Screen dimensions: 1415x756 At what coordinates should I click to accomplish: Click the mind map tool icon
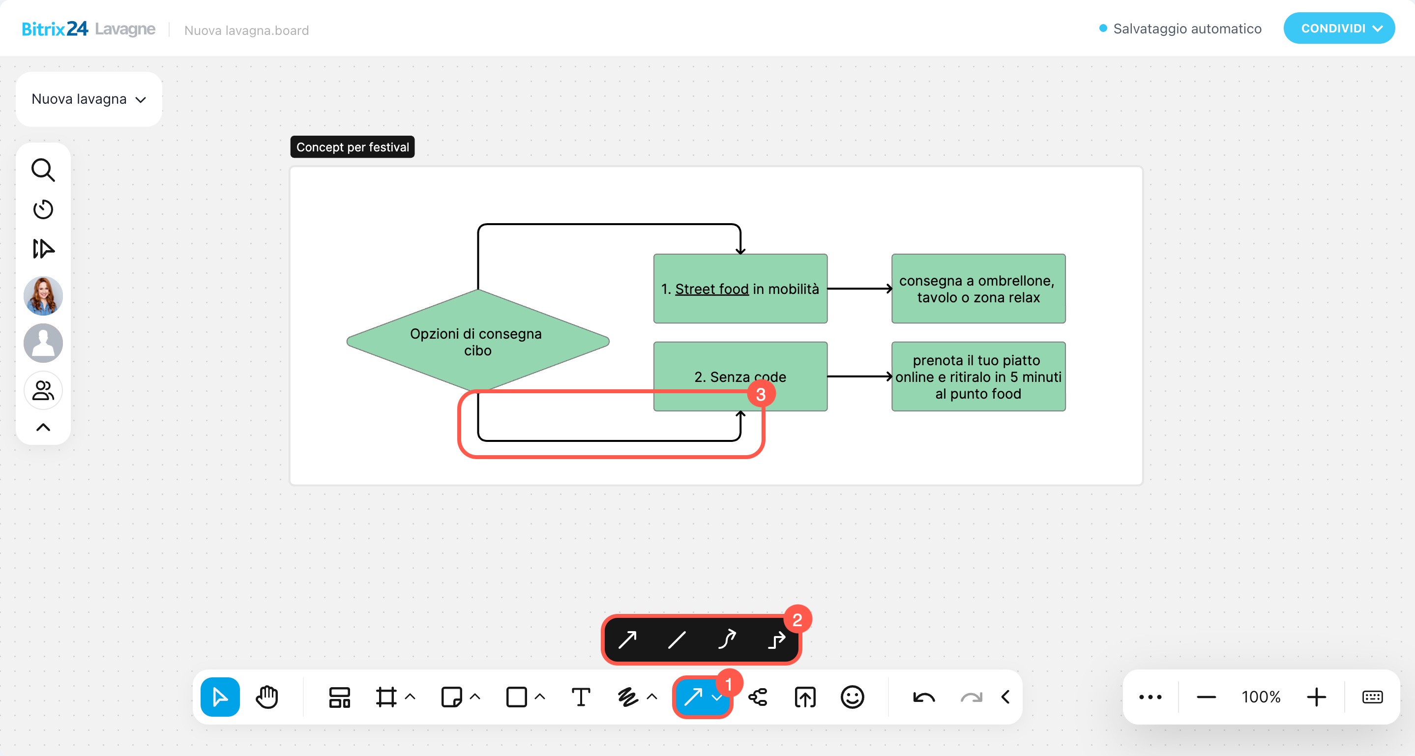(x=758, y=697)
